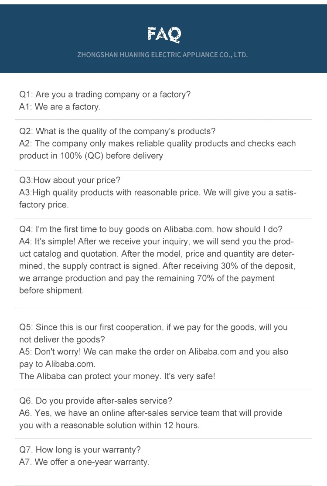Screen dimensions: 327x486
Task: Click answer A2 about 100% QC checks
Action: point(157,150)
